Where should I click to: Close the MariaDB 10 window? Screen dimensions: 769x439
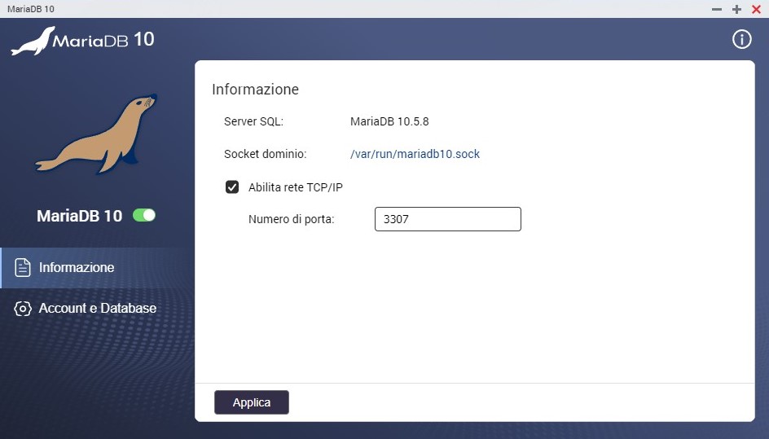tap(756, 9)
